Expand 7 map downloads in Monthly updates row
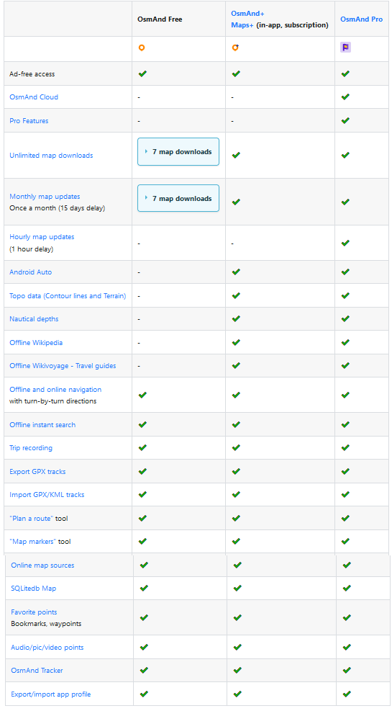Screen dimensions: 392x711 click(x=178, y=198)
